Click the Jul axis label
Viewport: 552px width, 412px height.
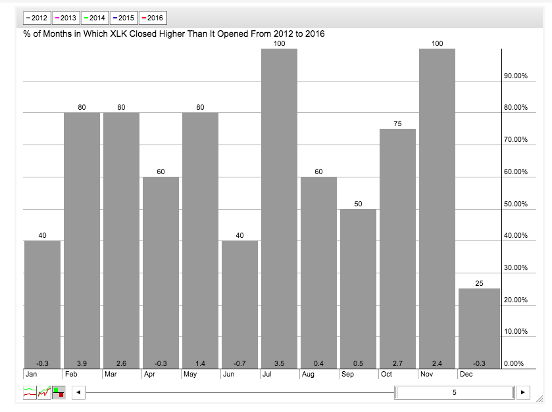pyautogui.click(x=267, y=374)
